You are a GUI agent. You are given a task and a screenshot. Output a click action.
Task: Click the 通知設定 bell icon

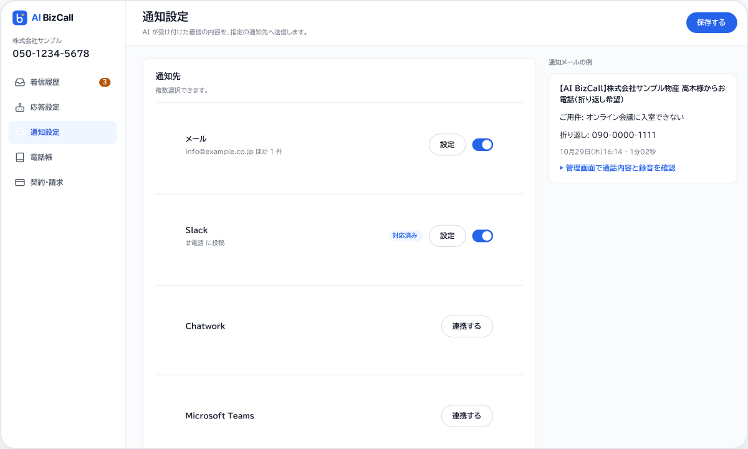click(x=20, y=132)
